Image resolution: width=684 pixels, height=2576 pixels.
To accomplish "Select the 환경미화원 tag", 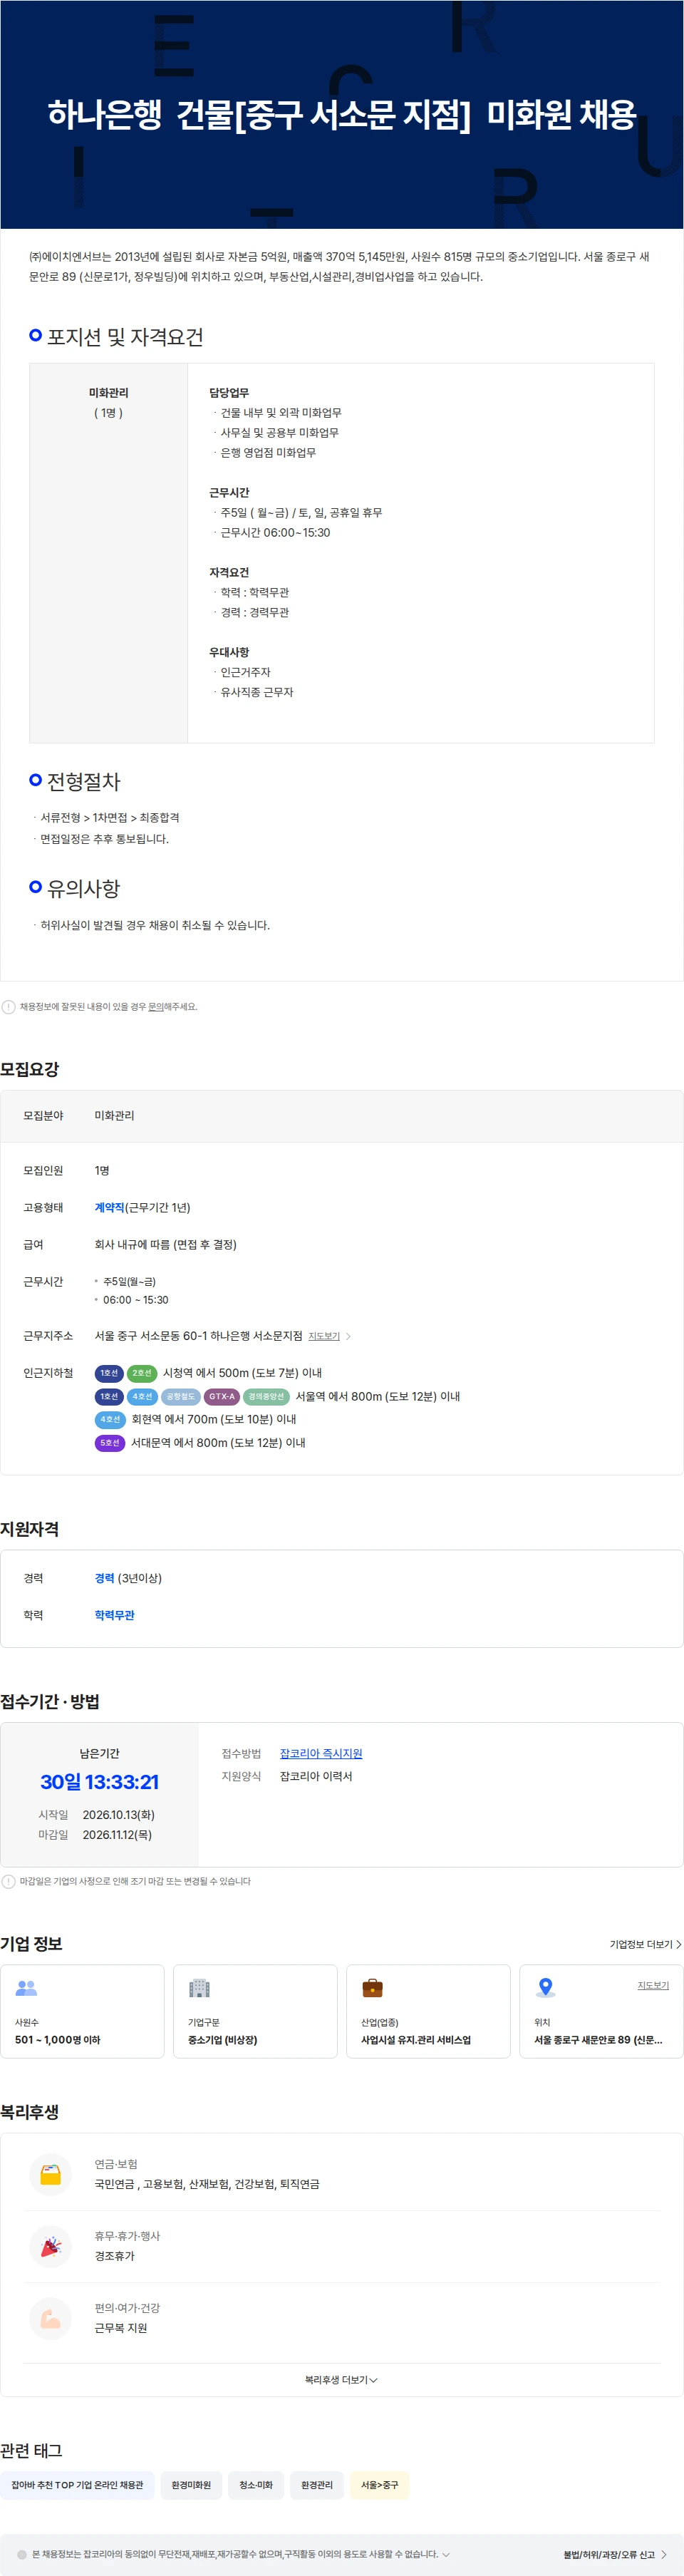I will [x=191, y=2484].
